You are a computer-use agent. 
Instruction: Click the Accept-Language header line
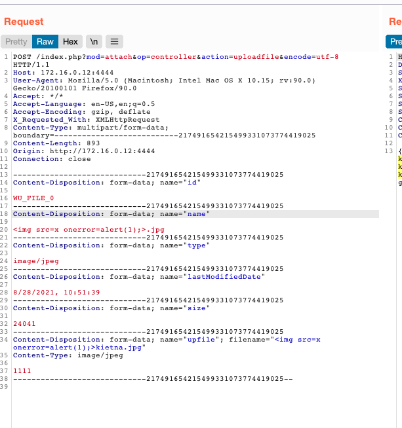(84, 104)
